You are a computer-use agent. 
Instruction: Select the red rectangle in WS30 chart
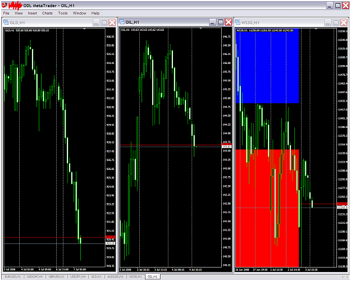pos(267,208)
